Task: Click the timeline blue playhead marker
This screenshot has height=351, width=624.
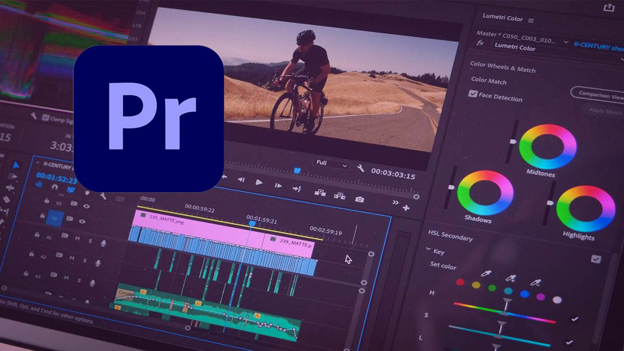Action: [252, 223]
